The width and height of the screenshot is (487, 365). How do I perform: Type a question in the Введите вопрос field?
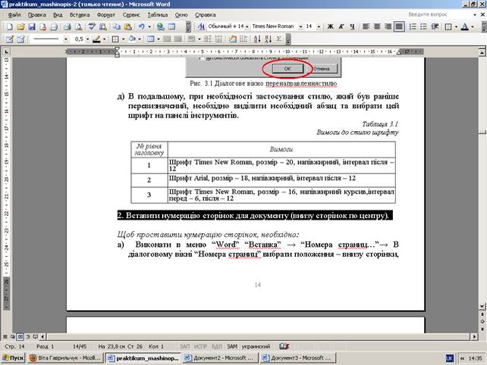tap(439, 14)
